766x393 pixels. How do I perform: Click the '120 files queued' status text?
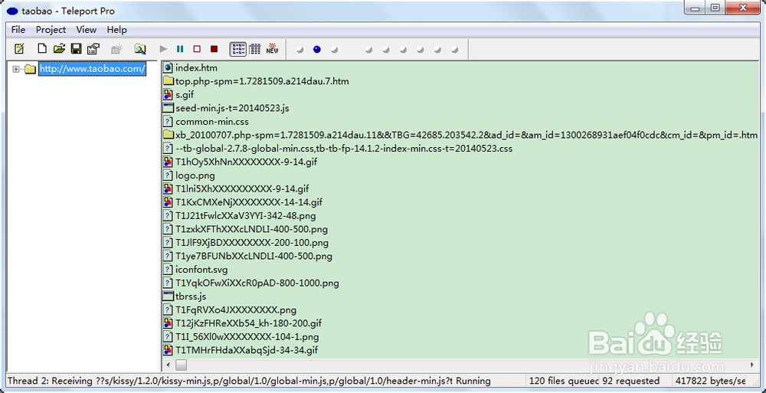click(564, 381)
